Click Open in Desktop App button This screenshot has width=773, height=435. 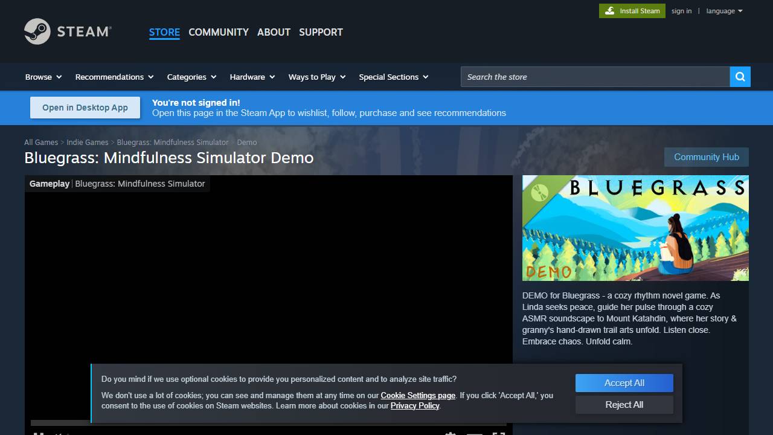click(85, 108)
